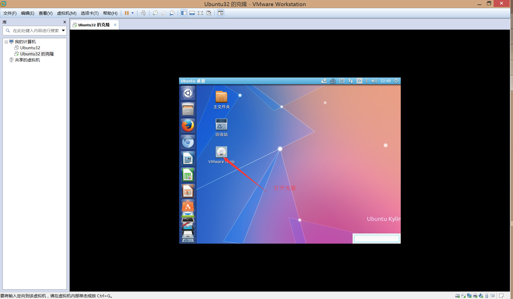Select the VMware Tools DVD desktop icon
The width and height of the screenshot is (513, 299).
click(x=221, y=155)
